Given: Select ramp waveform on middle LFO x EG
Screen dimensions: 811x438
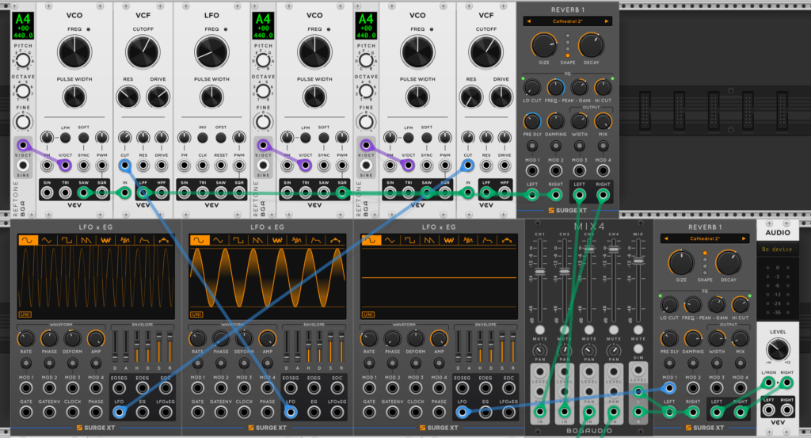Looking at the screenshot, I should pos(257,240).
